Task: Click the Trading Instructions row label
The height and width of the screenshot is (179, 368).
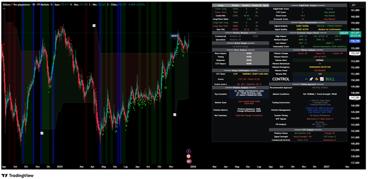Action: point(281,103)
